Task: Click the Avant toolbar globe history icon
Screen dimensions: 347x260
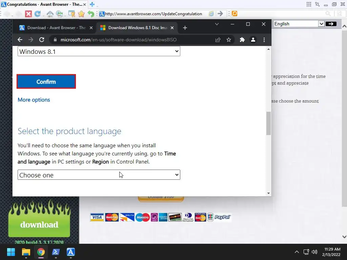Action: pyautogui.click(x=59, y=14)
